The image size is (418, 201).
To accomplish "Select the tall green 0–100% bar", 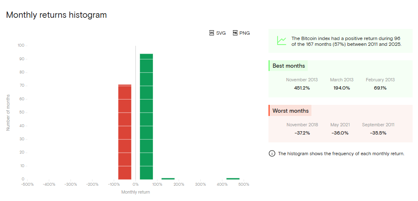I will [x=146, y=116].
